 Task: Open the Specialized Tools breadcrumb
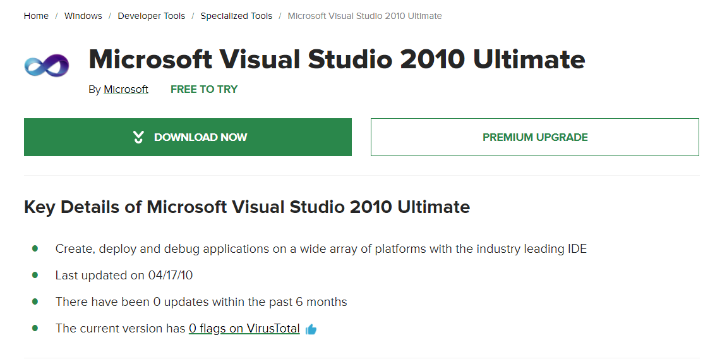click(x=236, y=16)
